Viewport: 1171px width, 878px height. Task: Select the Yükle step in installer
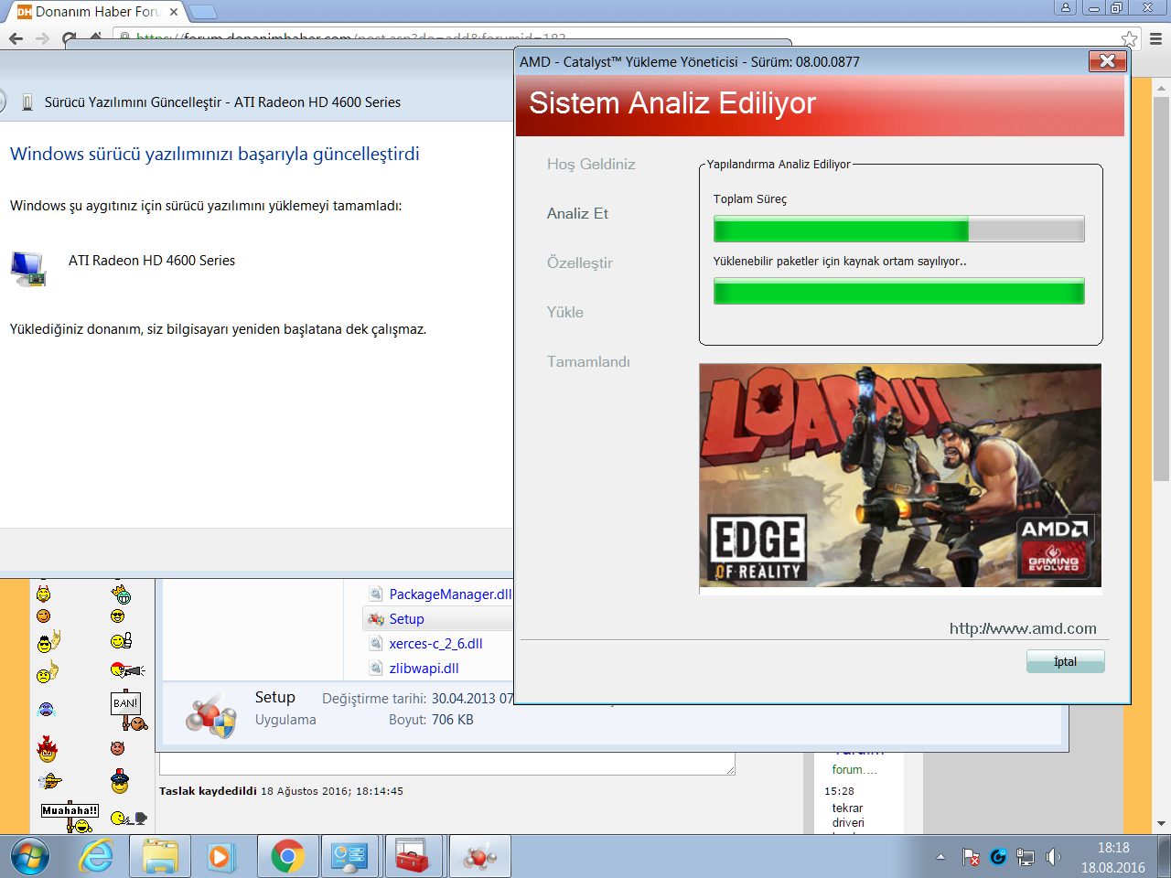point(564,312)
